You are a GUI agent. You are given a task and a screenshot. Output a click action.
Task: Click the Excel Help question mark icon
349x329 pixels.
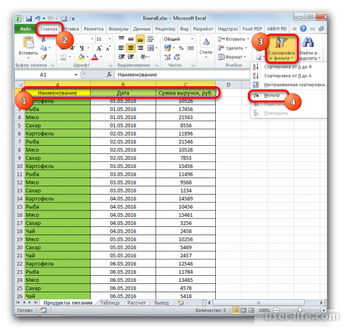(x=303, y=29)
